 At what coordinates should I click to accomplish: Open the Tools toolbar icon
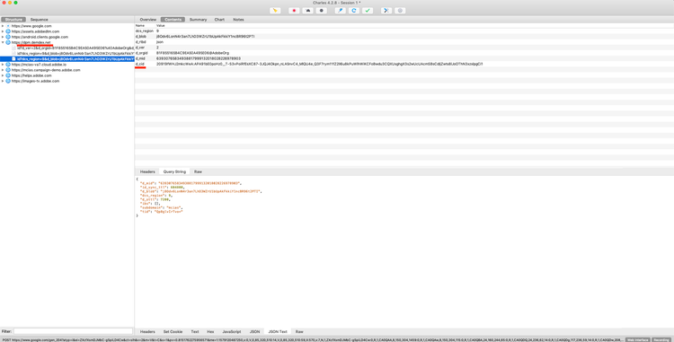click(x=386, y=11)
